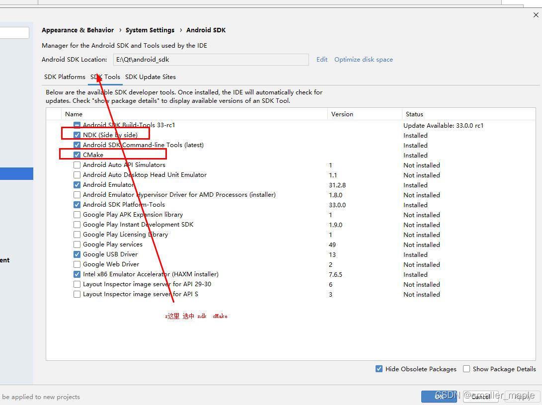Click version 1.9.0 of Instant Development SDK
Image resolution: width=542 pixels, height=405 pixels.
tap(336, 225)
